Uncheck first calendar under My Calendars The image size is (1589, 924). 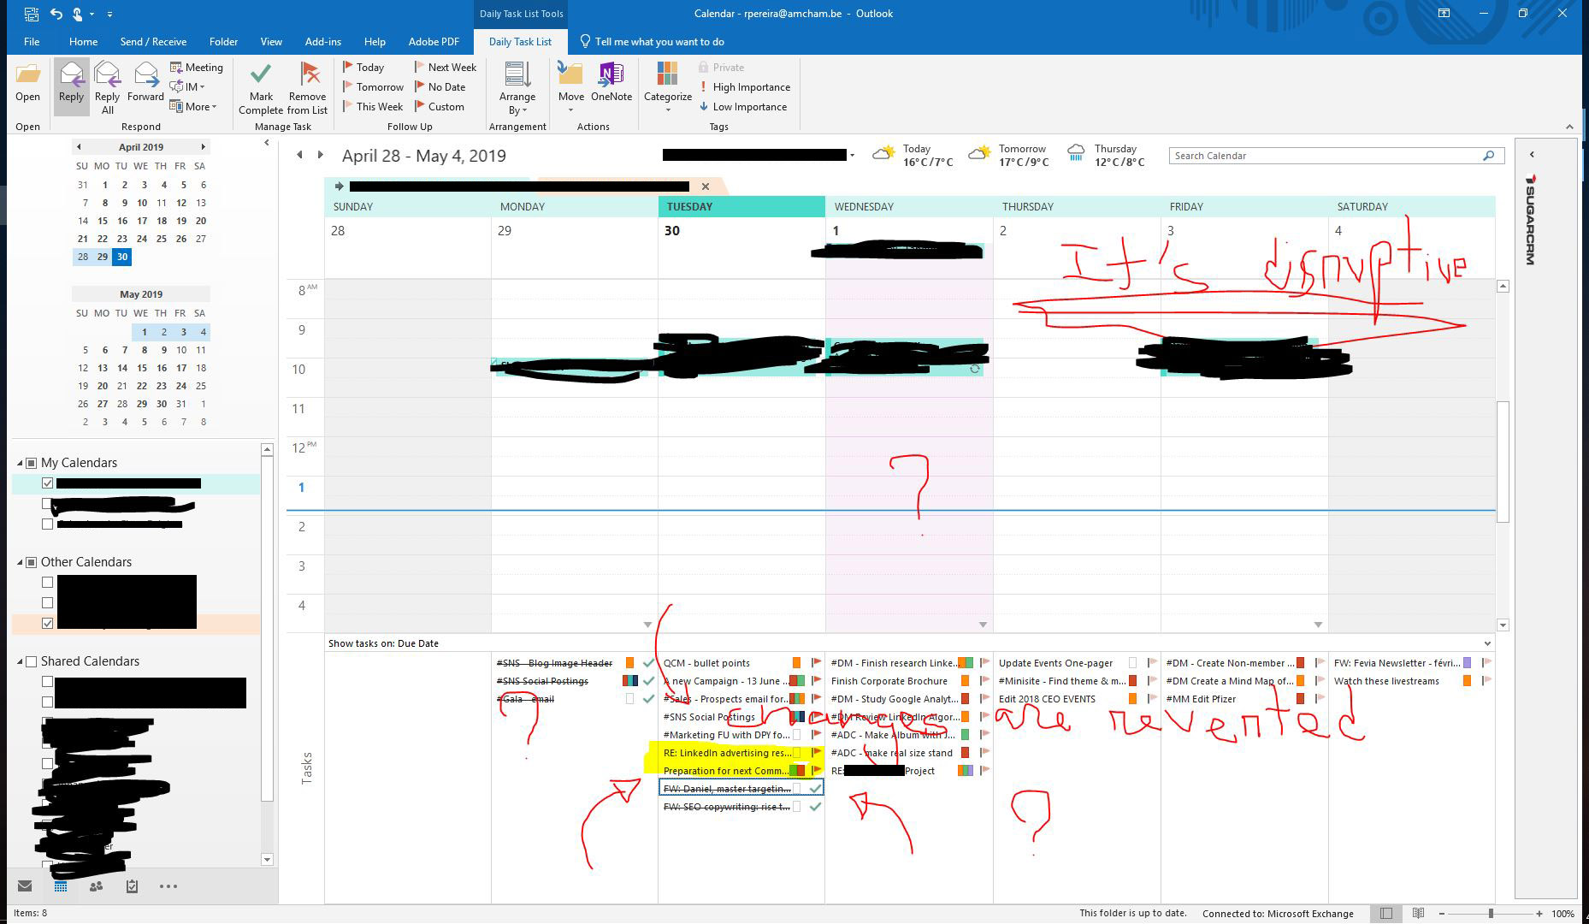pos(48,483)
